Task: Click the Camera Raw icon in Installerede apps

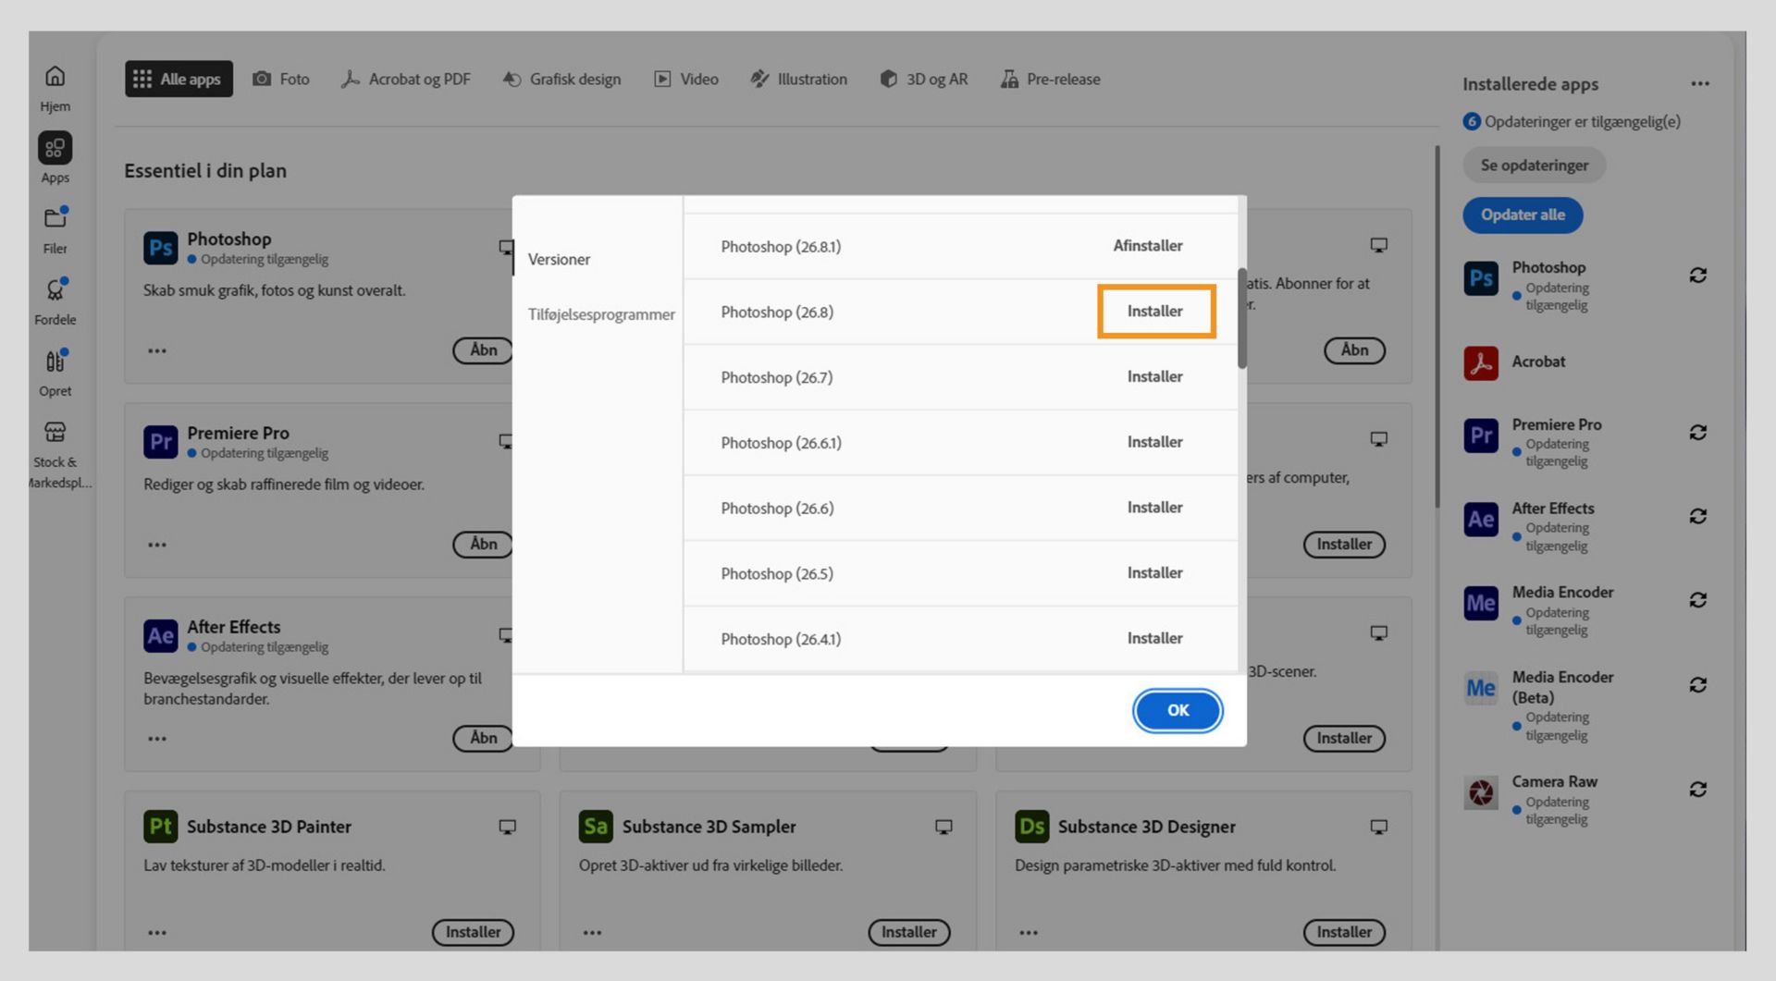Action: point(1481,792)
